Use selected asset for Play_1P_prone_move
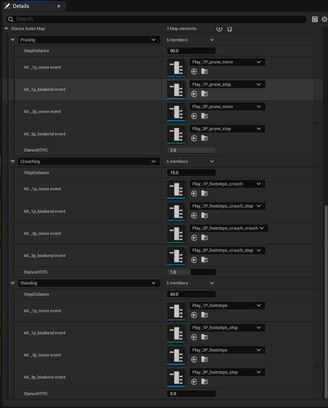 pyautogui.click(x=194, y=72)
